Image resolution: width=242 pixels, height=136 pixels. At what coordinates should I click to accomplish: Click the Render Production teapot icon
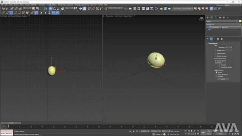pyautogui.click(x=169, y=9)
